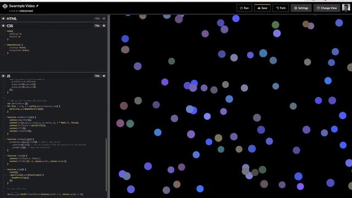Save the pen
The image size is (352, 198).
262,8
